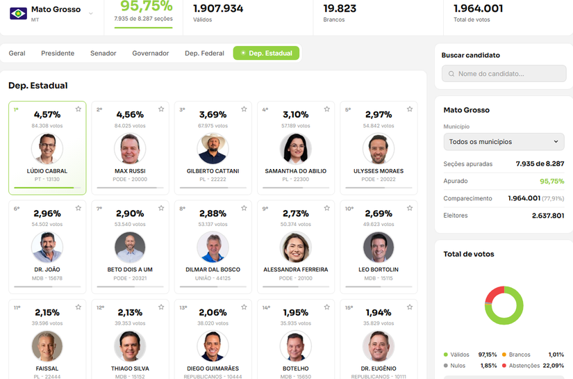Viewport: 573px width, 379px height.
Task: Click the Total de votos donut chart
Action: click(x=504, y=305)
